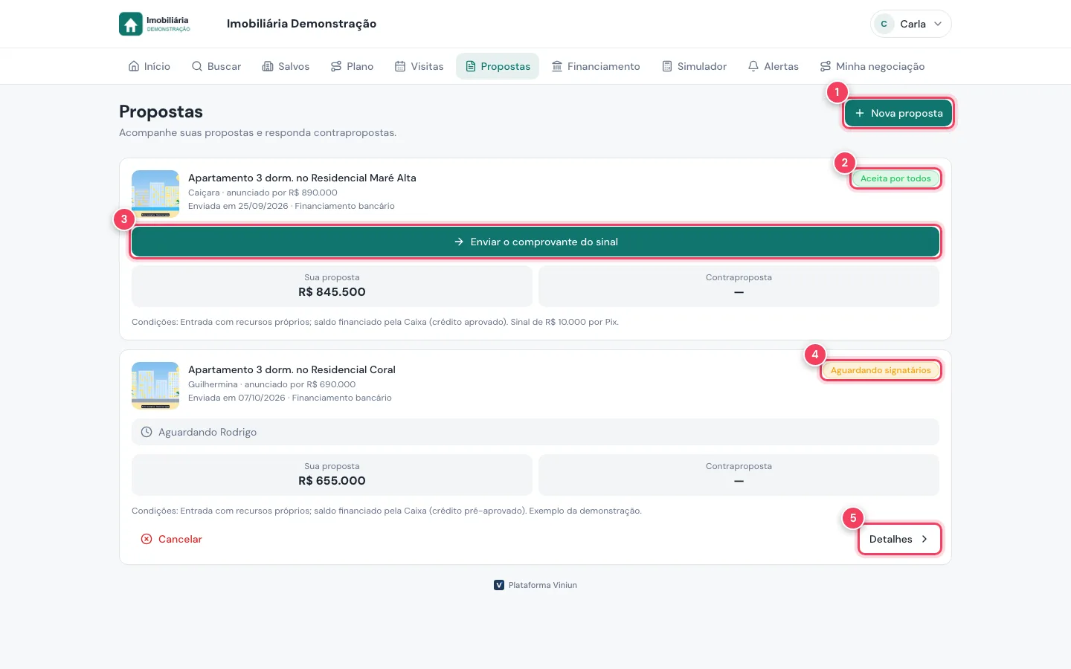Click the Apartamento Residencial Maré Alta title
Screen dimensions: 1071x669
coord(302,178)
